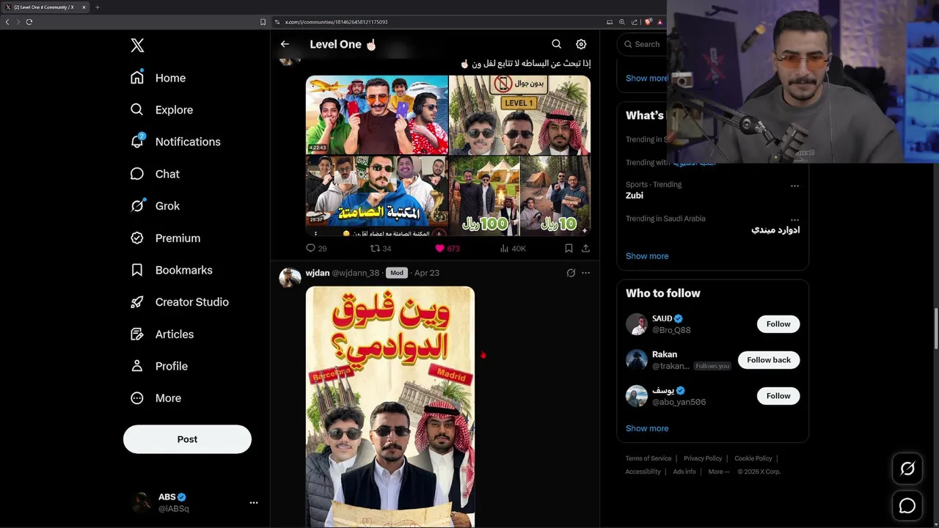939x528 pixels.
Task: Go back in browser history
Action: 7,22
